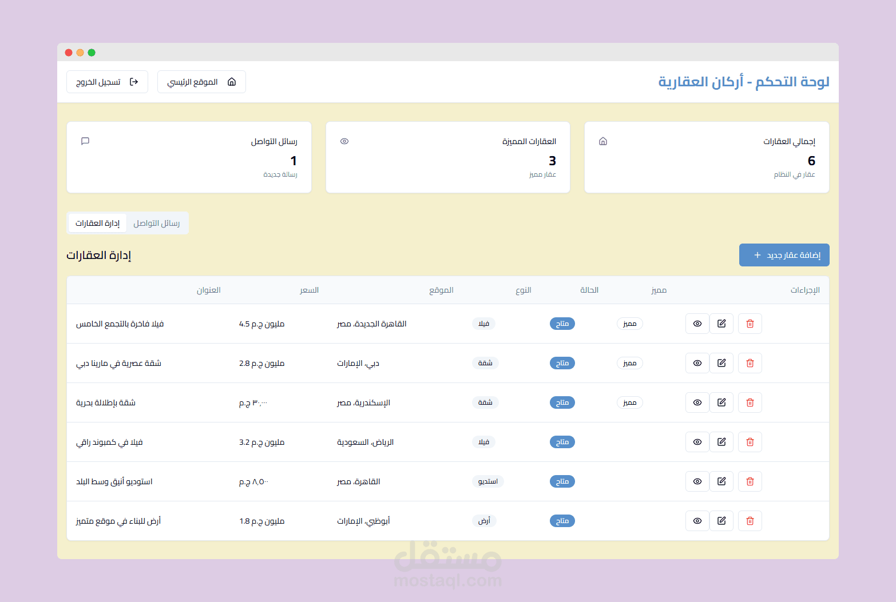Screen dimensions: 896x602
Task: Delete the شقة بإطلالة بحرية listing
Action: click(750, 402)
